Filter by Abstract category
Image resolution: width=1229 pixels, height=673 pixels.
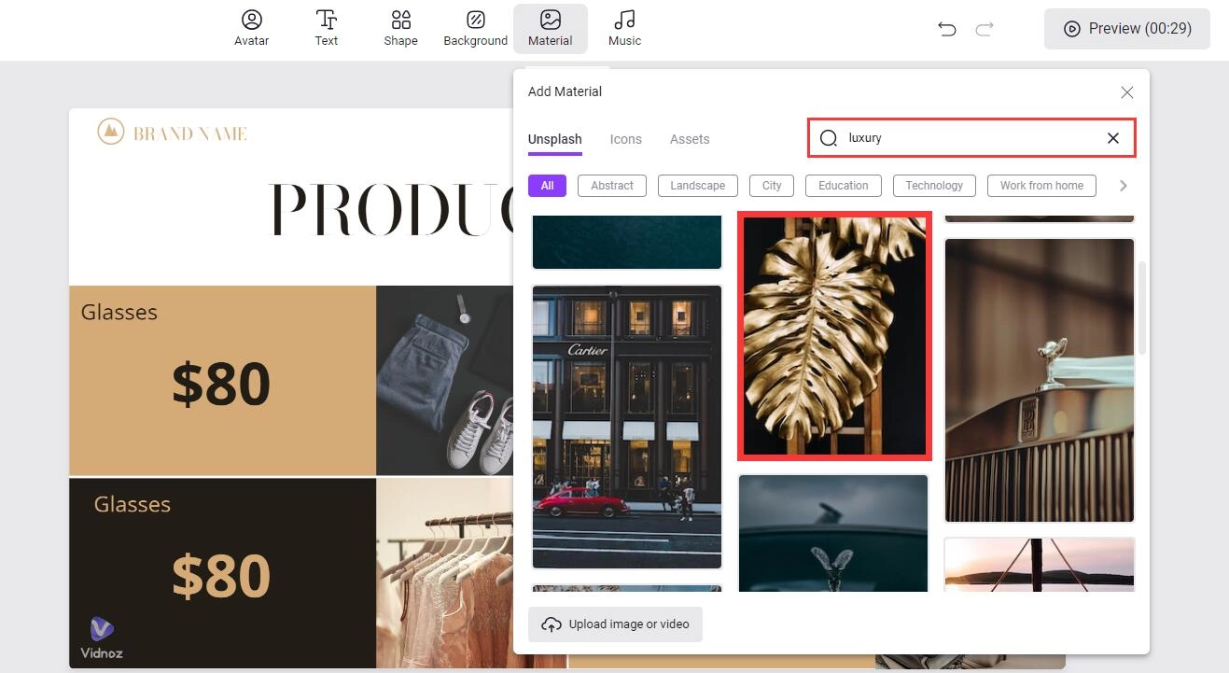(612, 186)
